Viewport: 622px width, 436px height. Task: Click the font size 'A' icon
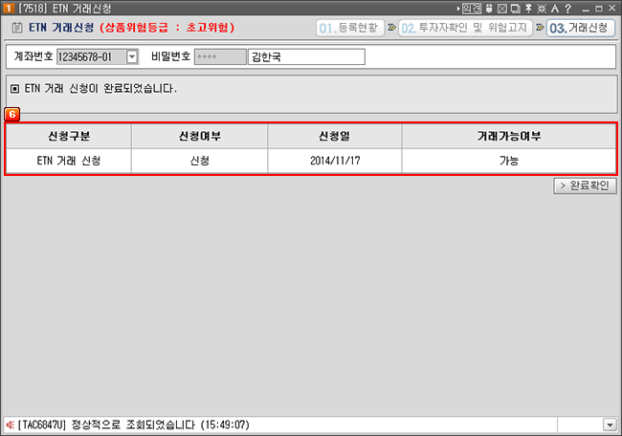(555, 9)
